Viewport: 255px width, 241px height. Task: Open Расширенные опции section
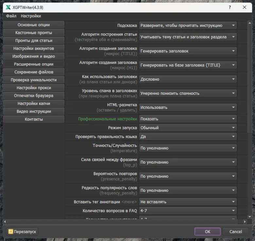[34, 64]
